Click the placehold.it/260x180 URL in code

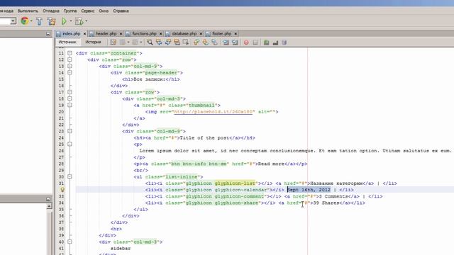(214, 112)
